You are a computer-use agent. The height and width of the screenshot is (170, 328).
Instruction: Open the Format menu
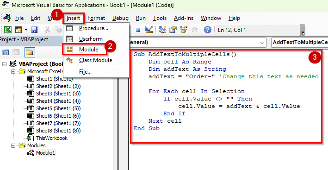point(96,18)
